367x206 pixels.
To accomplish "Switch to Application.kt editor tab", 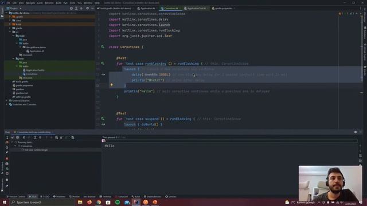I will tap(147, 8).
